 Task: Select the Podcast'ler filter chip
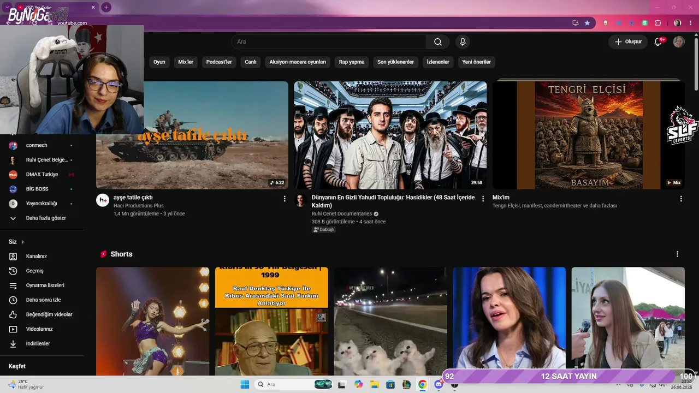(x=219, y=62)
